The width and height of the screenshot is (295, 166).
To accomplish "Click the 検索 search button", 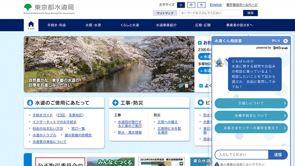I will tap(250, 13).
